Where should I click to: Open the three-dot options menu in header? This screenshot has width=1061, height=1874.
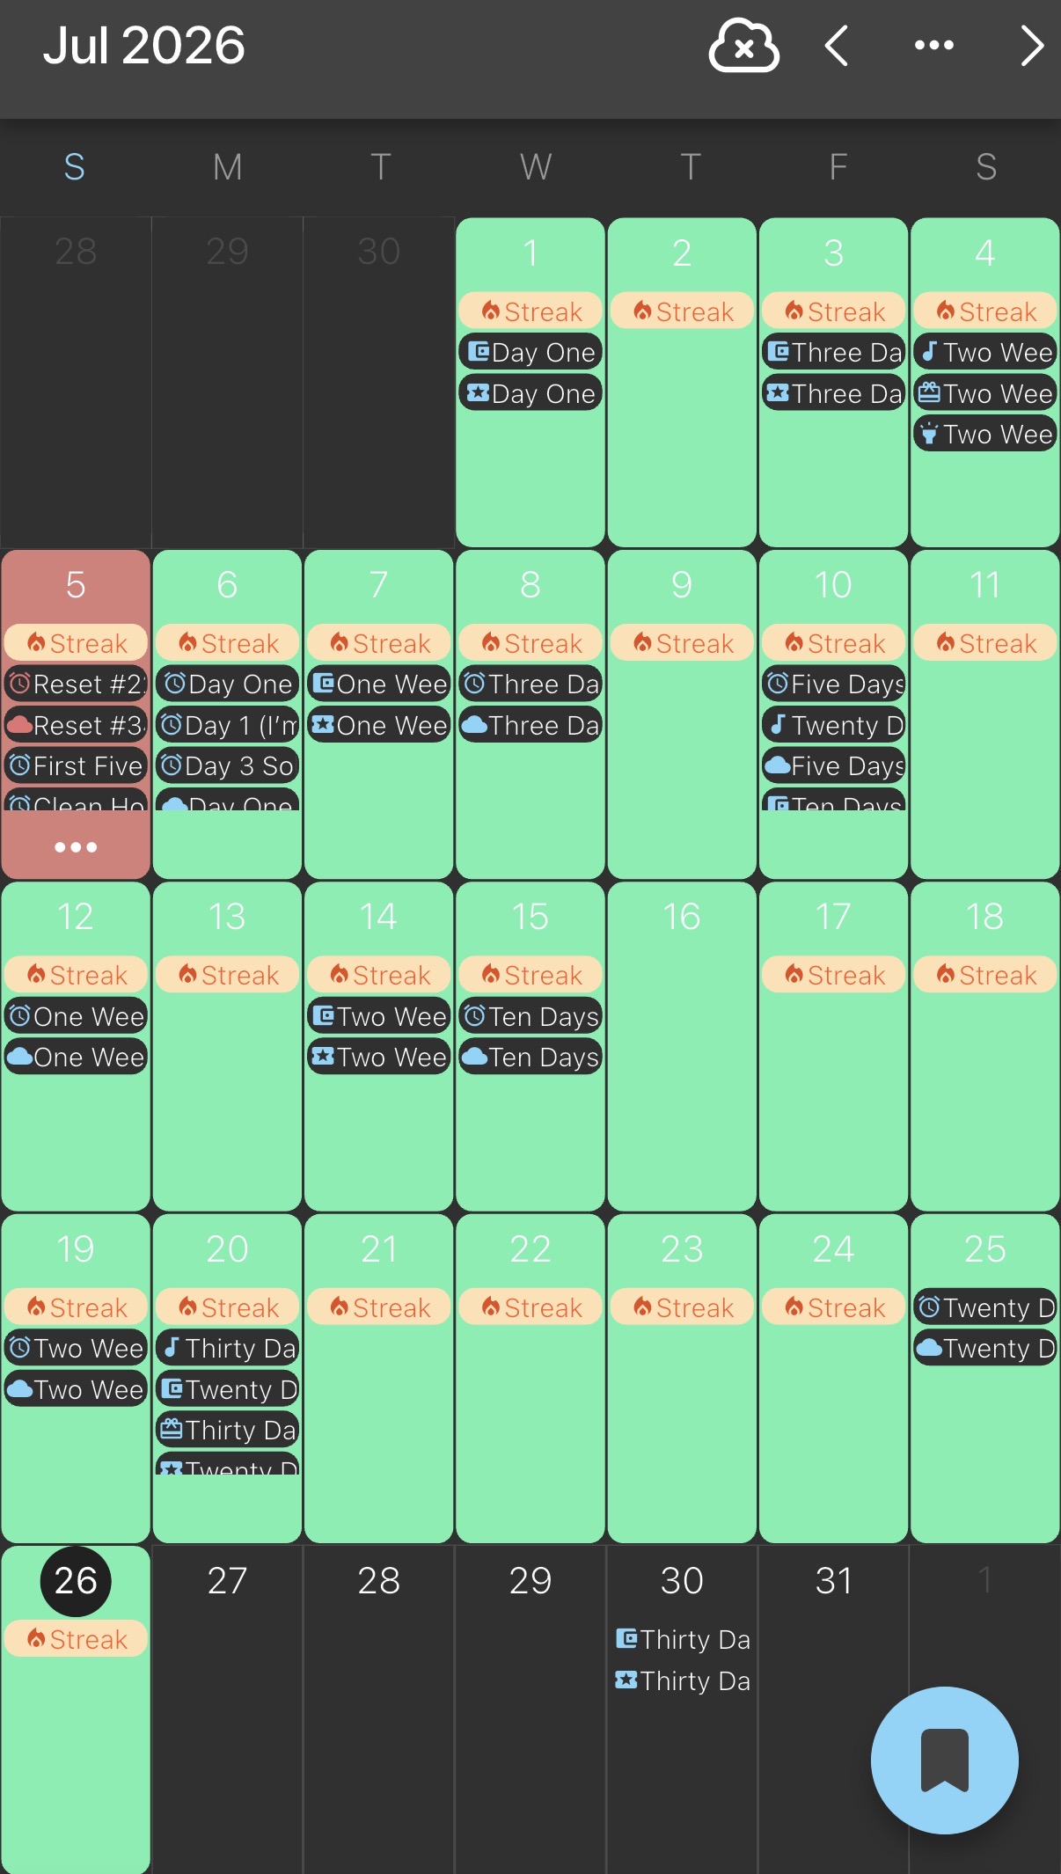point(934,45)
